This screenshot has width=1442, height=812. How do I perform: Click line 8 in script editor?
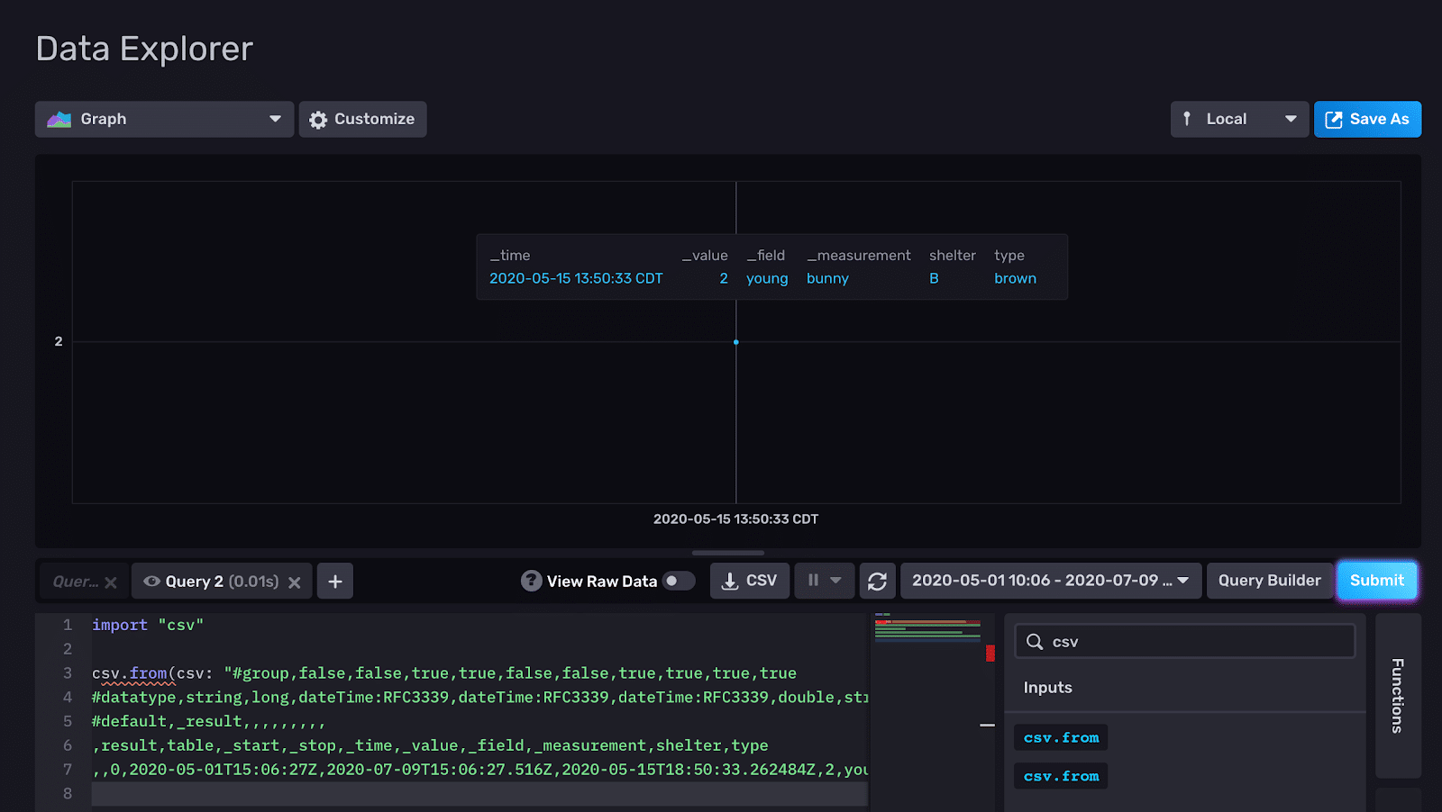[479, 794]
